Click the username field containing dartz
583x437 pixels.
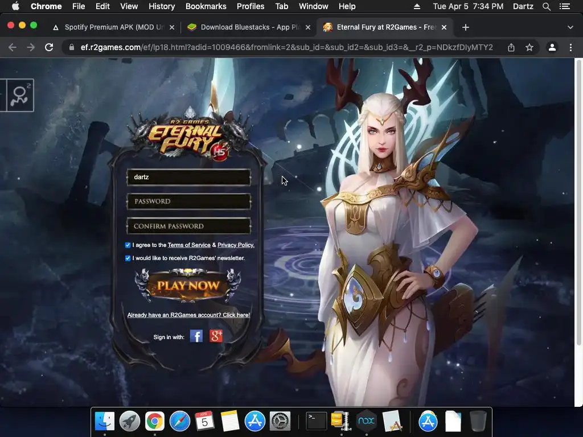(189, 178)
